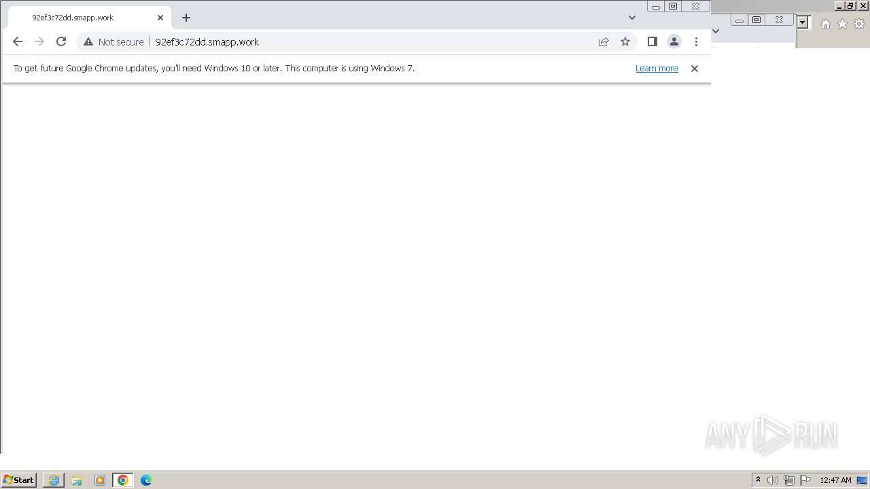Click the address bar URL text

pos(207,42)
